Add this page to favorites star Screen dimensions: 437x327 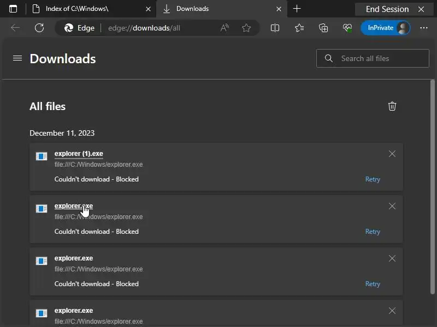click(x=246, y=28)
